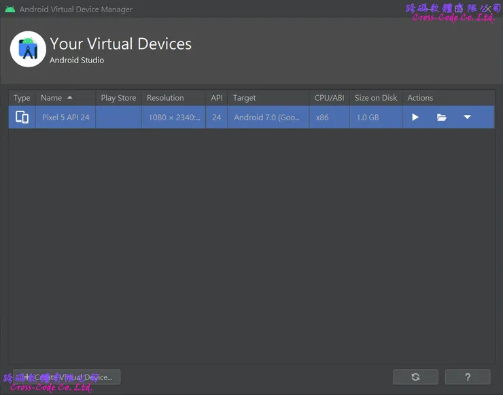Select the Pixel 5 API 24 device name

pos(66,118)
